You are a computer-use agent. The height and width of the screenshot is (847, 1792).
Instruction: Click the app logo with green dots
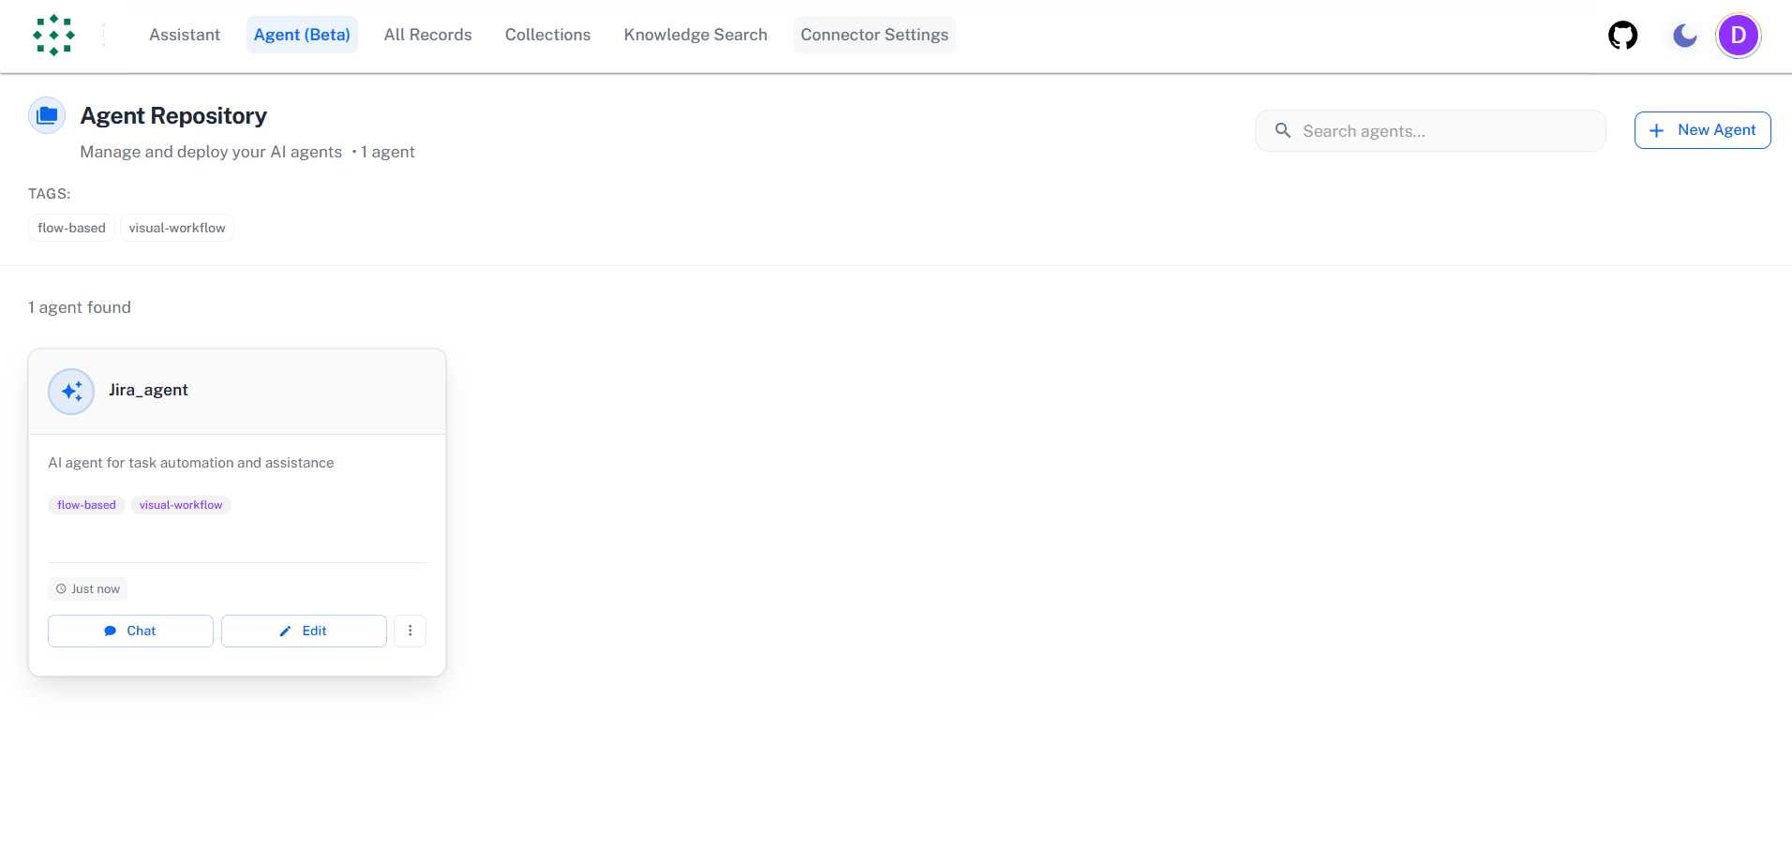53,35
